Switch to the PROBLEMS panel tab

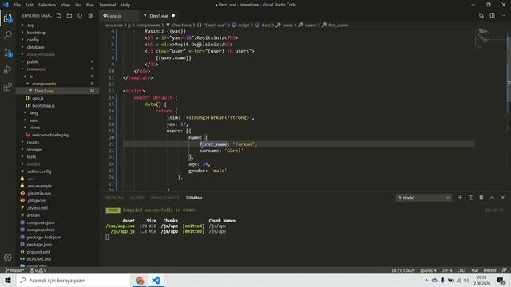(x=115, y=198)
